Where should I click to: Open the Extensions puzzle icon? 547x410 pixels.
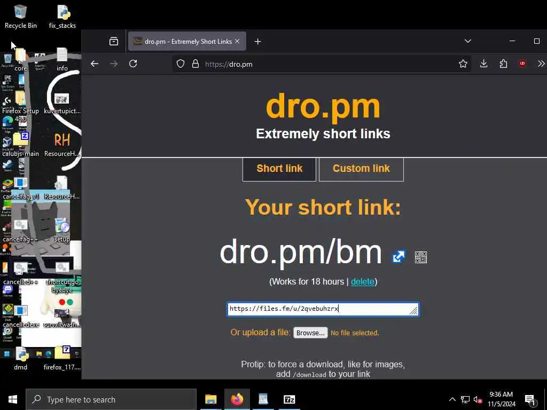coord(503,64)
